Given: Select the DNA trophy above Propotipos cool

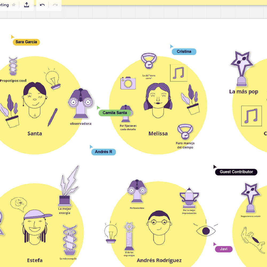Looking at the screenshot, I should 13,66.
